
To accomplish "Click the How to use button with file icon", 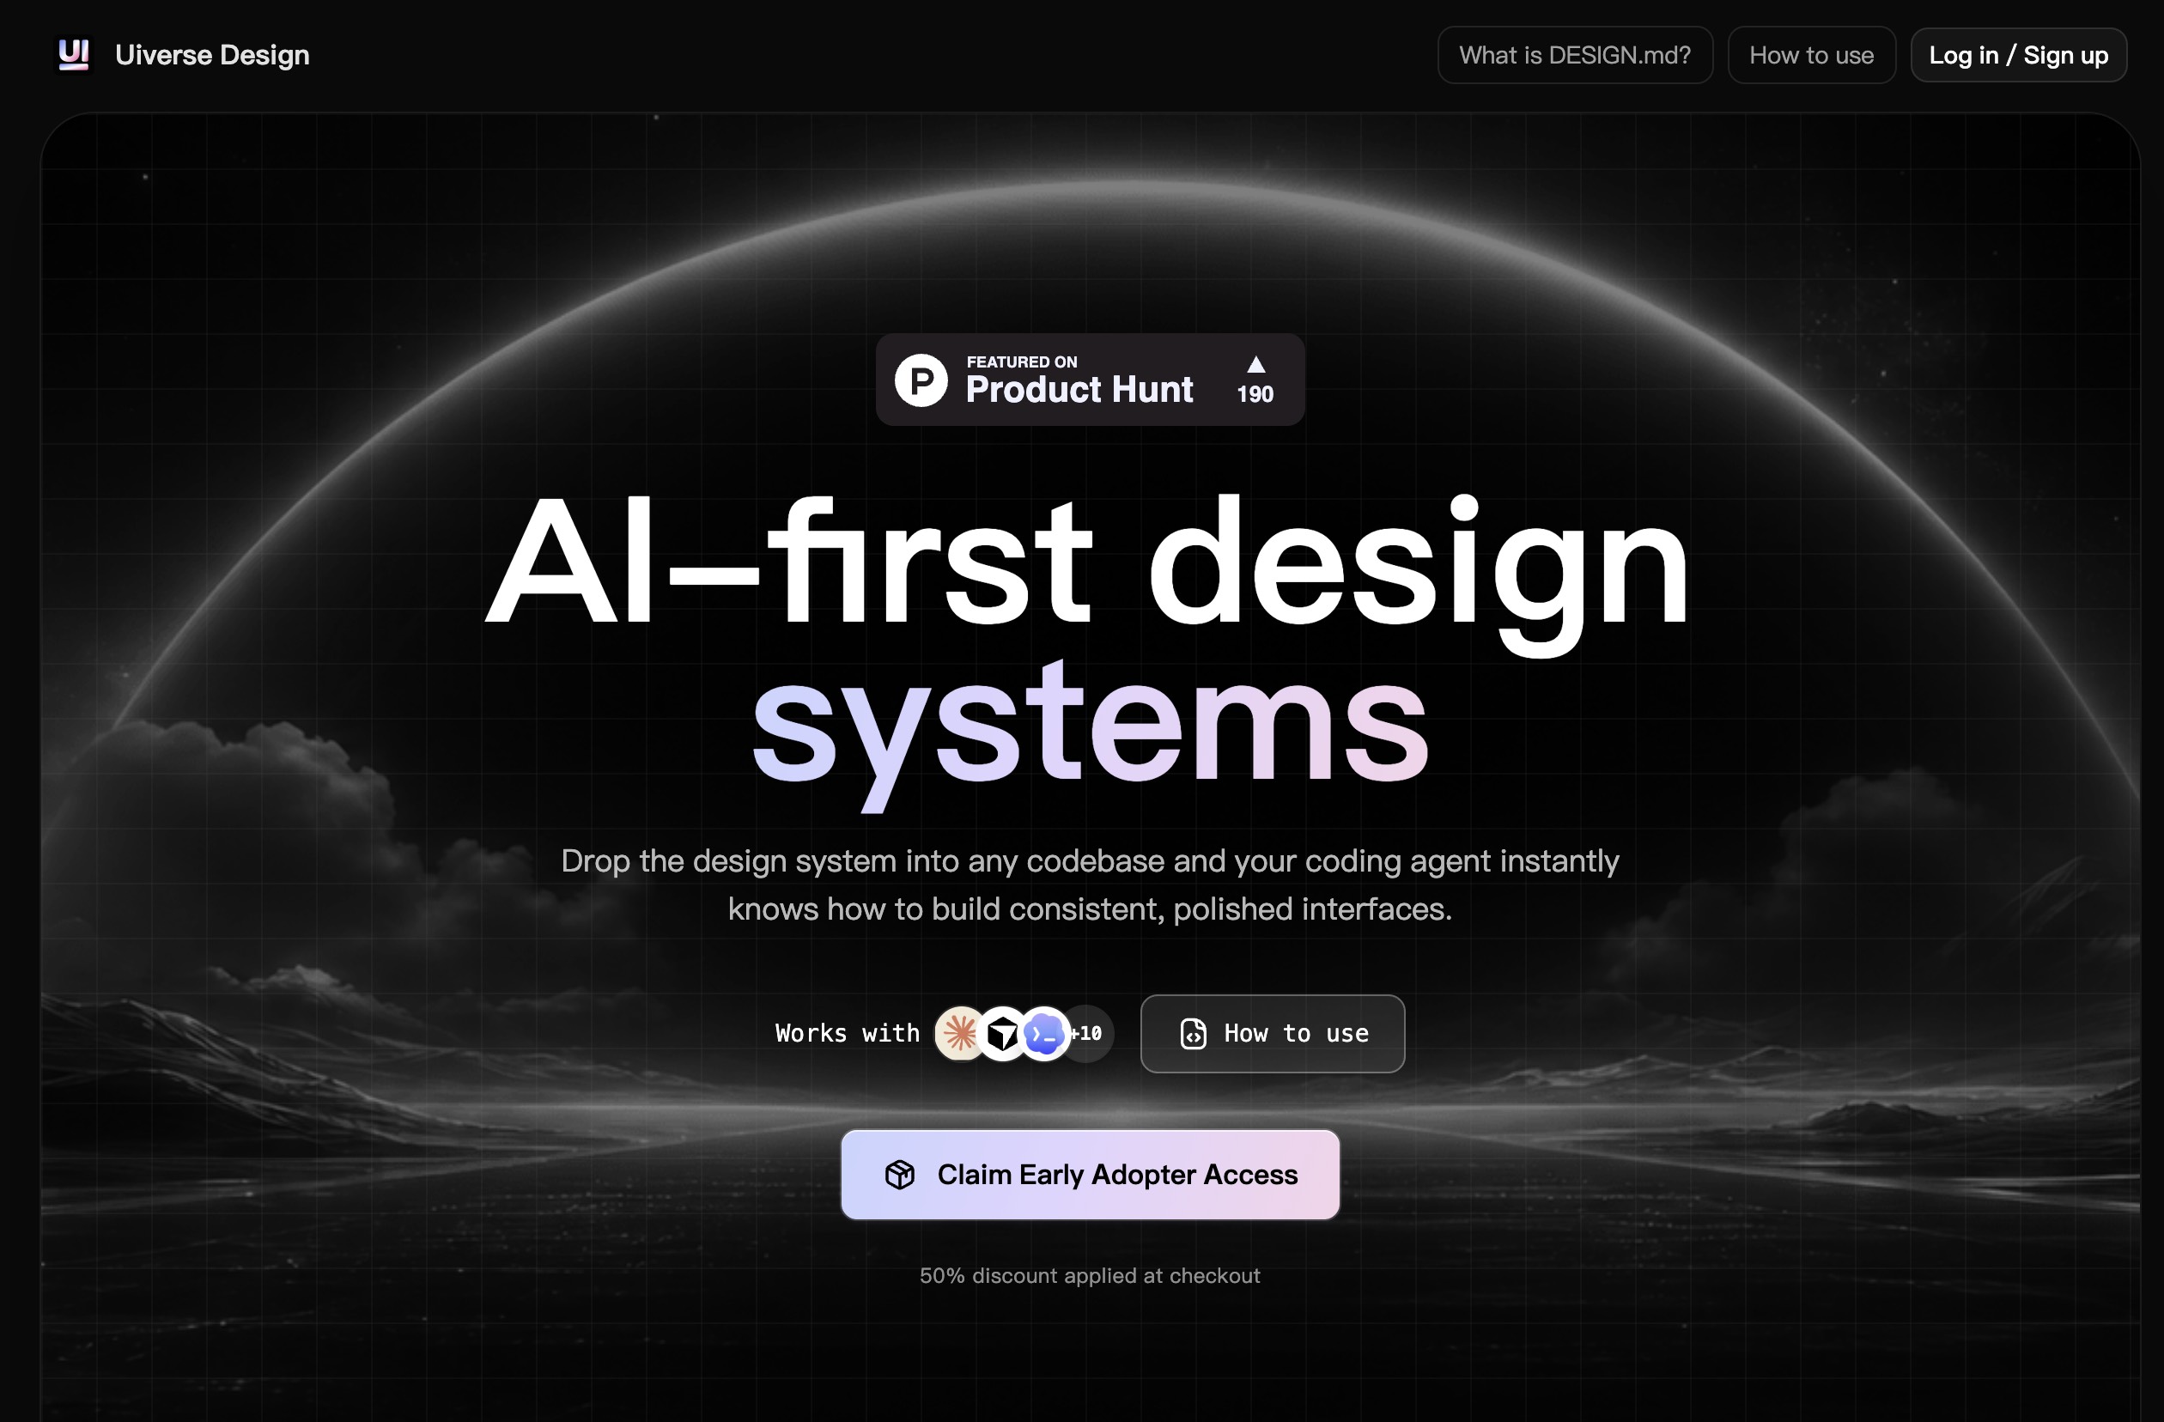I will 1273,1034.
